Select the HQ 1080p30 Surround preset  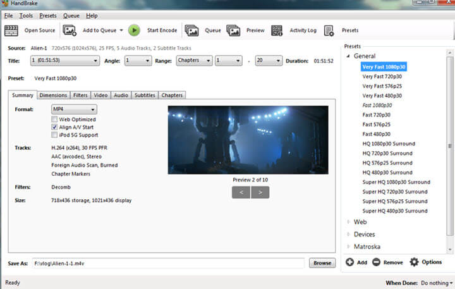click(x=389, y=144)
